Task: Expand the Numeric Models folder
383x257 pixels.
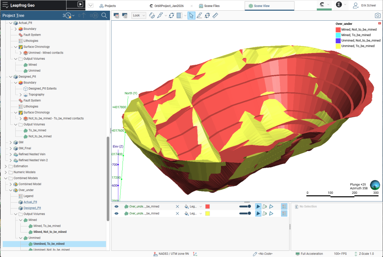Action: click(x=6, y=172)
